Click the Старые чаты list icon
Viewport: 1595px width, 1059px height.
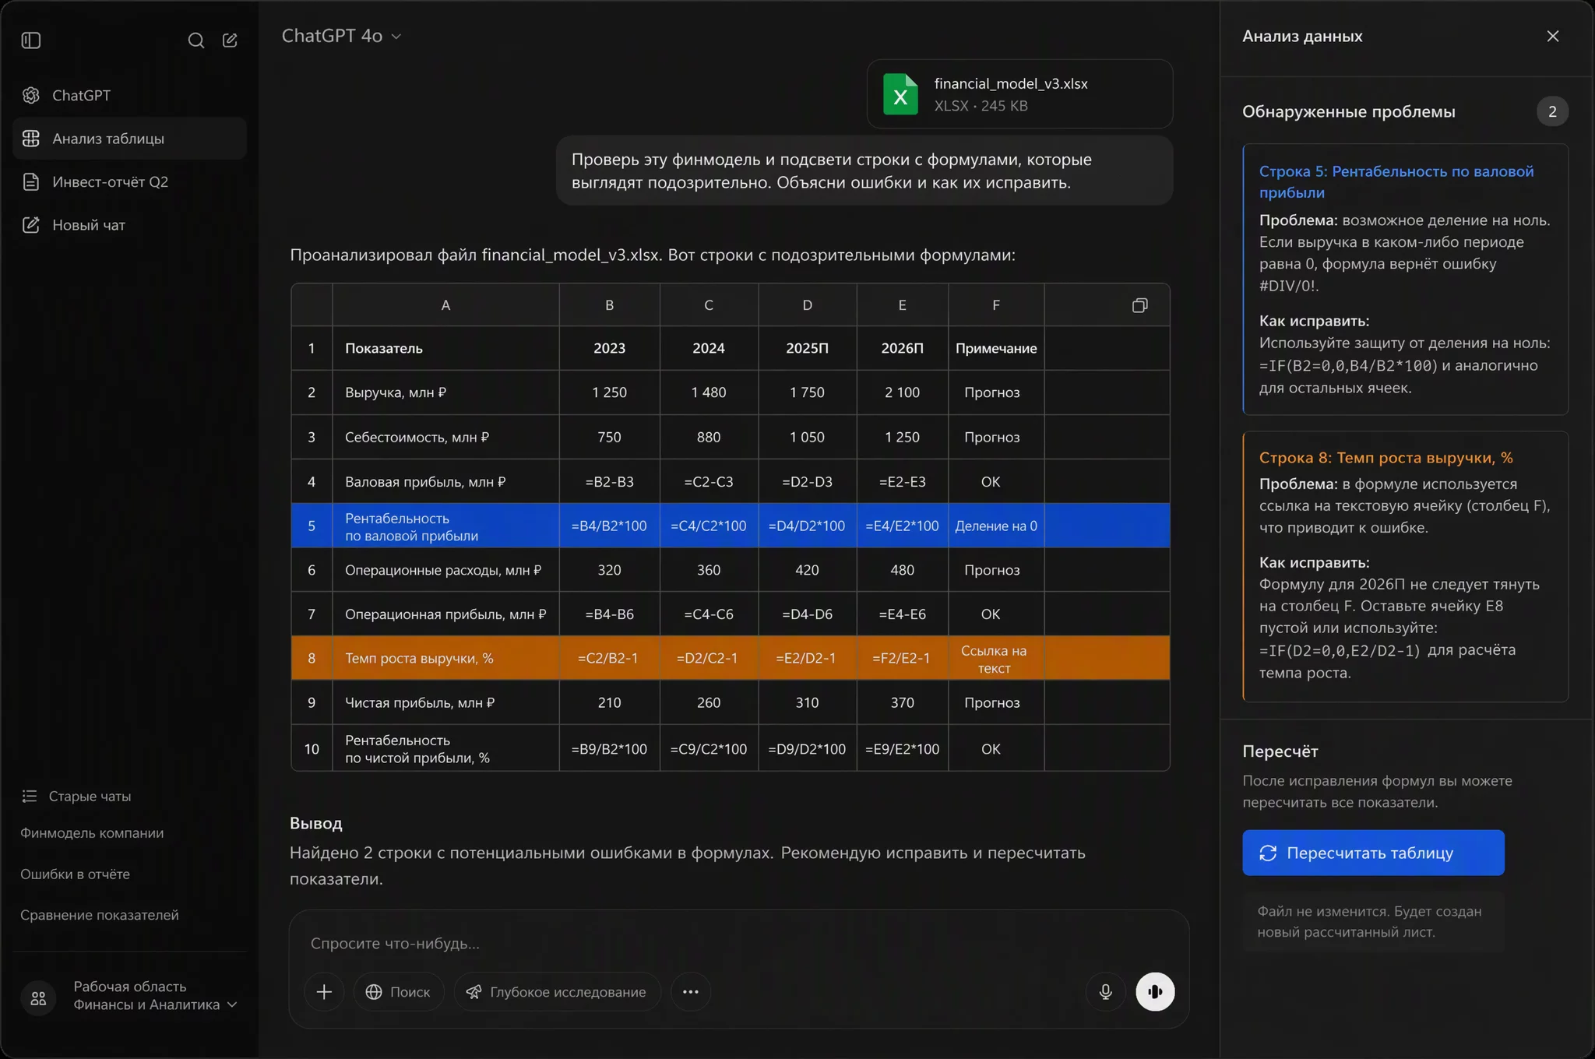click(x=30, y=796)
